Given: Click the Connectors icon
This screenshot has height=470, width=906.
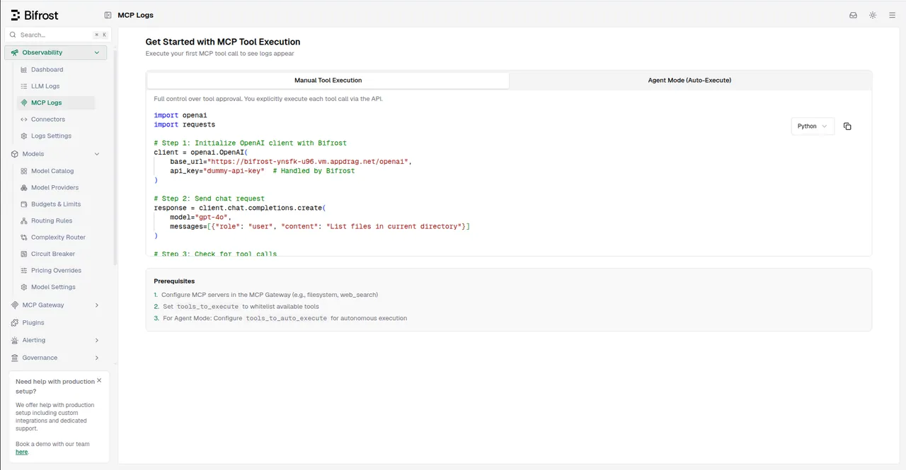Looking at the screenshot, I should point(24,119).
